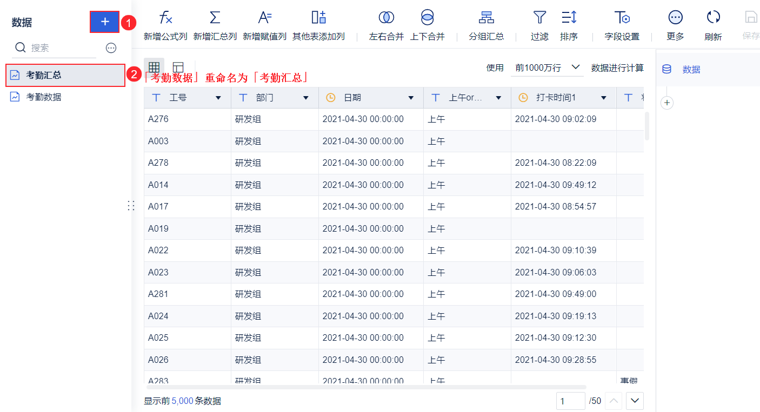This screenshot has height=412, width=760.
Task: Click the blue plus add-data button
Action: pos(105,22)
